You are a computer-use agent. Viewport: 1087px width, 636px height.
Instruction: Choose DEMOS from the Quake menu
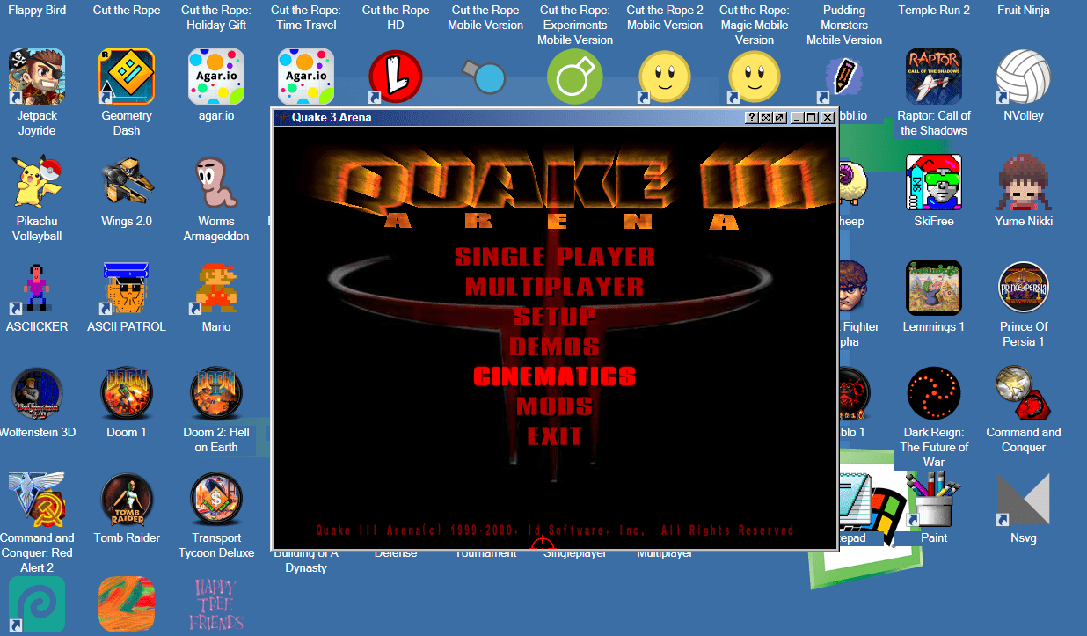click(554, 347)
